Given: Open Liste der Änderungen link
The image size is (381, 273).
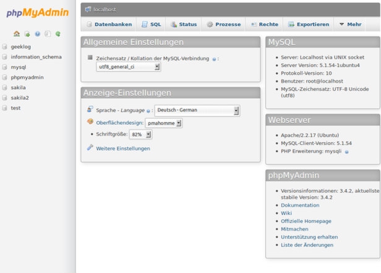Looking at the screenshot, I should [307, 245].
